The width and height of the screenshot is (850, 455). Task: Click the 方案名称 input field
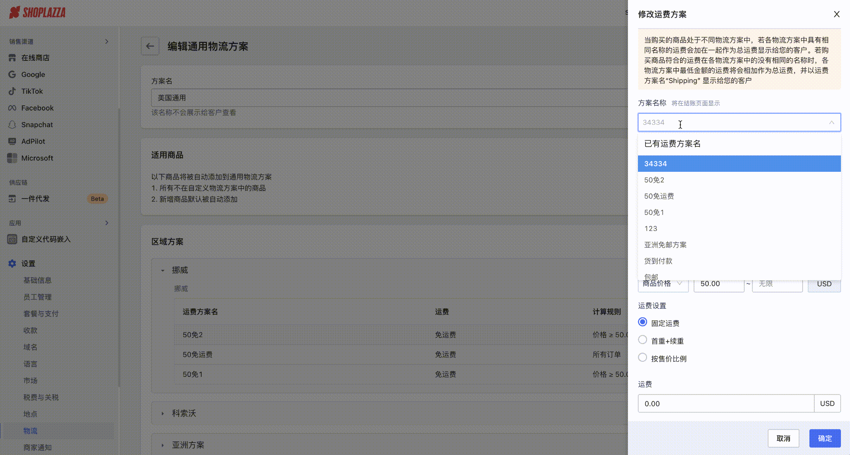739,123
